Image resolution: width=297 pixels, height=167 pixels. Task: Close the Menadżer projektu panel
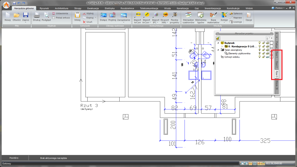pyautogui.click(x=271, y=34)
